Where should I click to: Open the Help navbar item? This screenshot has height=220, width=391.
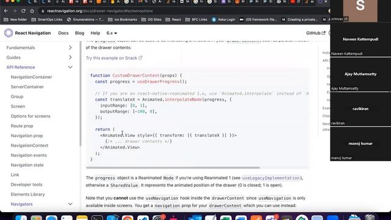(x=95, y=33)
